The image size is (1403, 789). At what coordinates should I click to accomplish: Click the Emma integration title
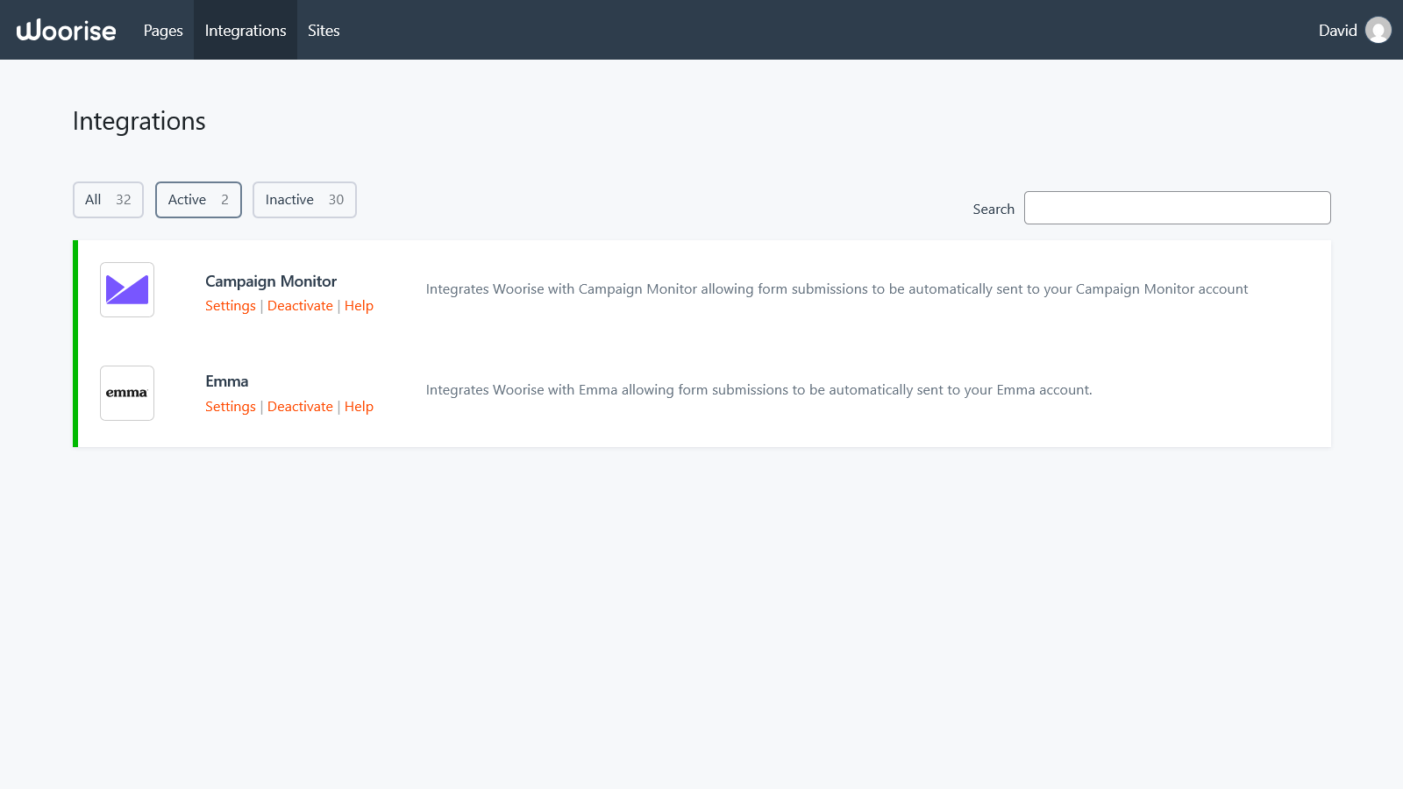(x=227, y=381)
